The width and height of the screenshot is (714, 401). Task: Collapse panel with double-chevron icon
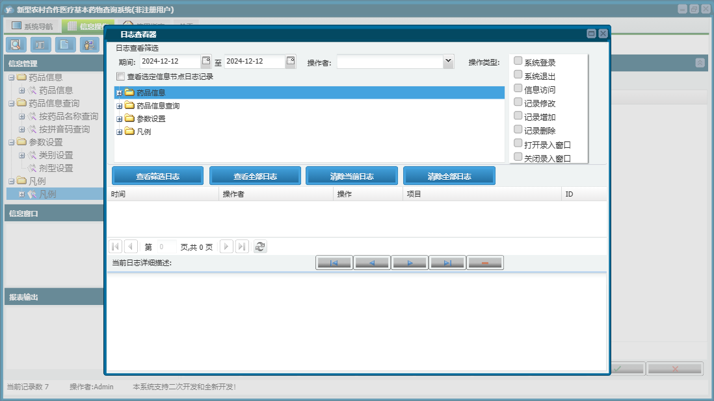[x=700, y=63]
